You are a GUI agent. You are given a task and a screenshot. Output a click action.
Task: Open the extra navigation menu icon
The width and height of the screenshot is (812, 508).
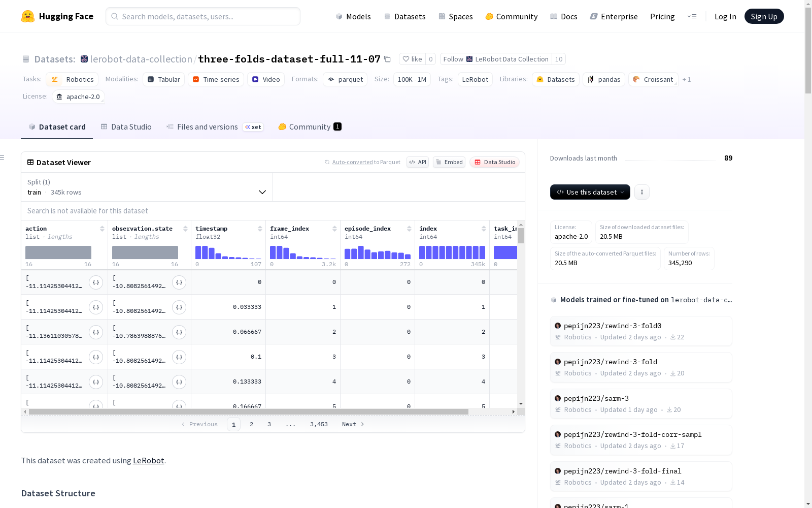[692, 16]
